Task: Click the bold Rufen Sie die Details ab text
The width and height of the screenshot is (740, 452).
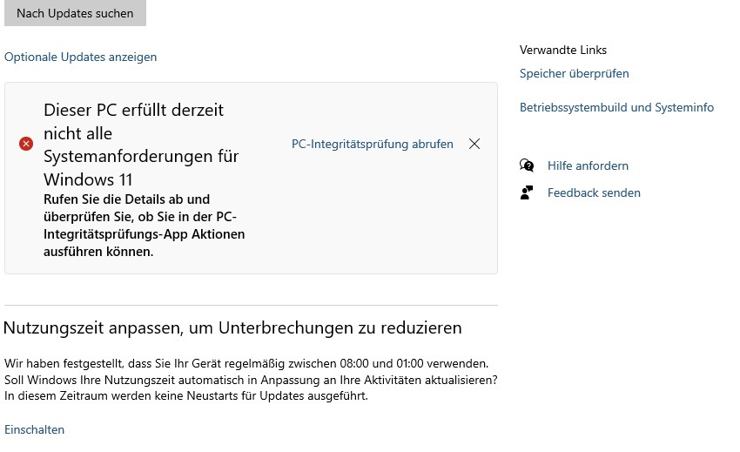Action: (x=144, y=226)
